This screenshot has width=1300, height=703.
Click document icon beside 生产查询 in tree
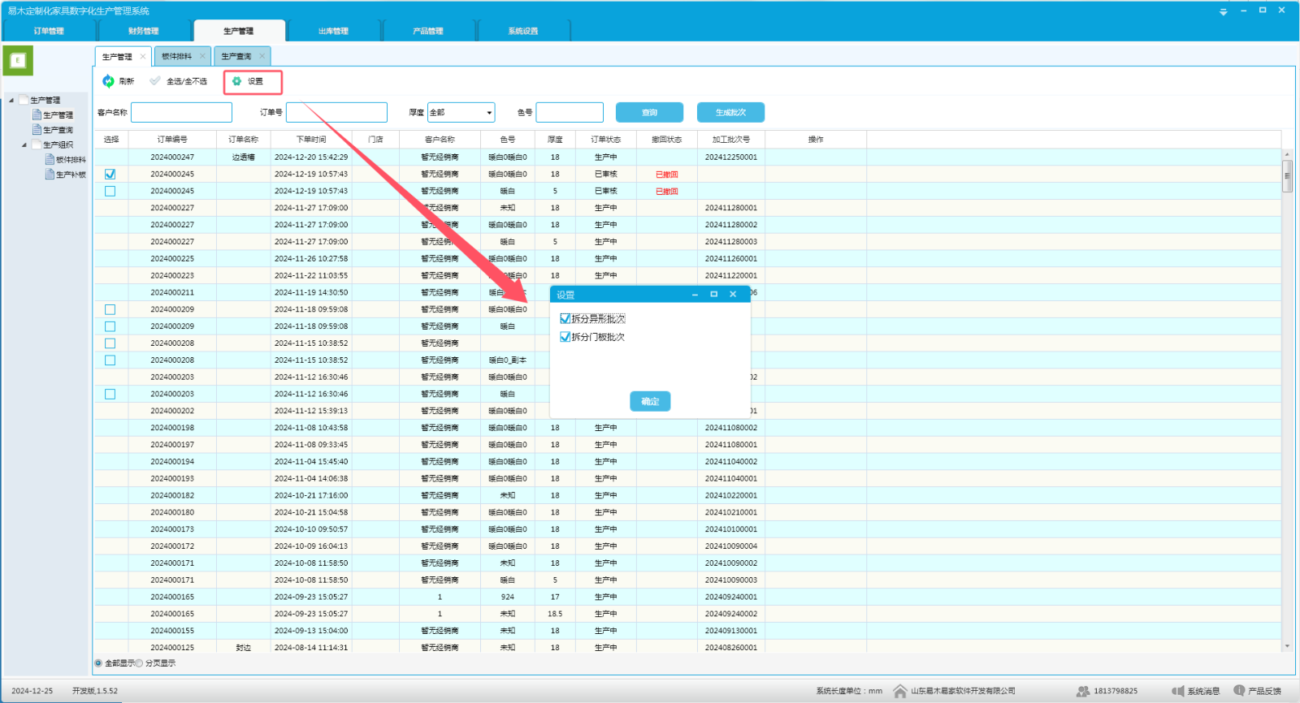click(x=37, y=130)
